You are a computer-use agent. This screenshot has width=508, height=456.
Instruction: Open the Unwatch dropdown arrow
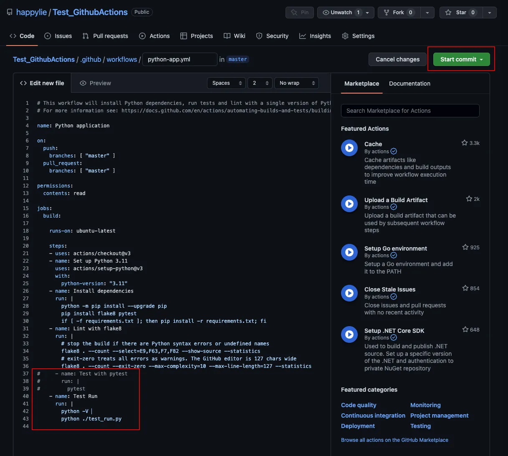[367, 13]
